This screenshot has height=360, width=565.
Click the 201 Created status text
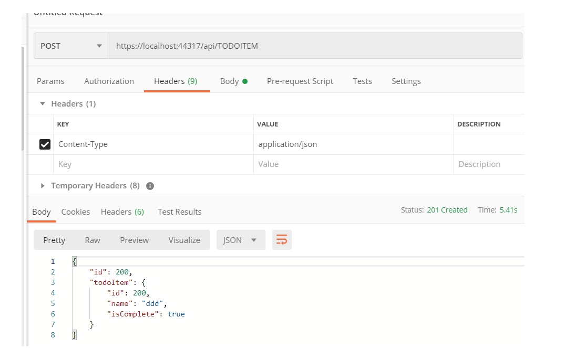pos(447,210)
